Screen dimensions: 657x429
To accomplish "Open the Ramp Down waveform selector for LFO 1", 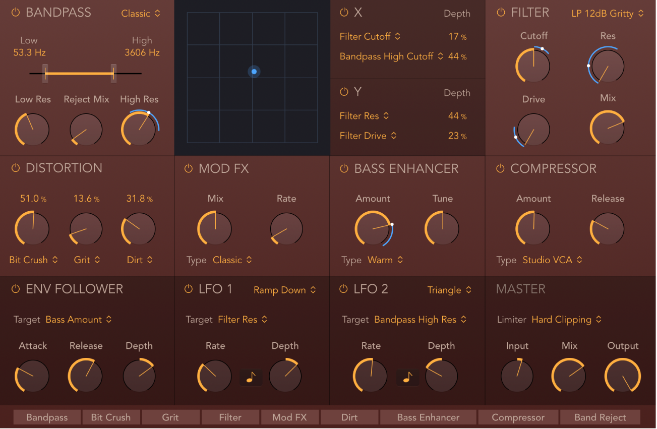I will pos(284,290).
